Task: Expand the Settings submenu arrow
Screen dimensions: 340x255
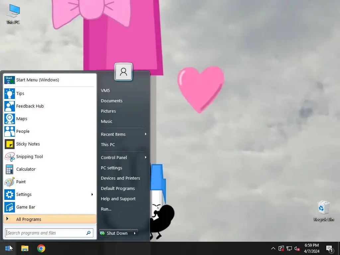Action: click(92, 195)
